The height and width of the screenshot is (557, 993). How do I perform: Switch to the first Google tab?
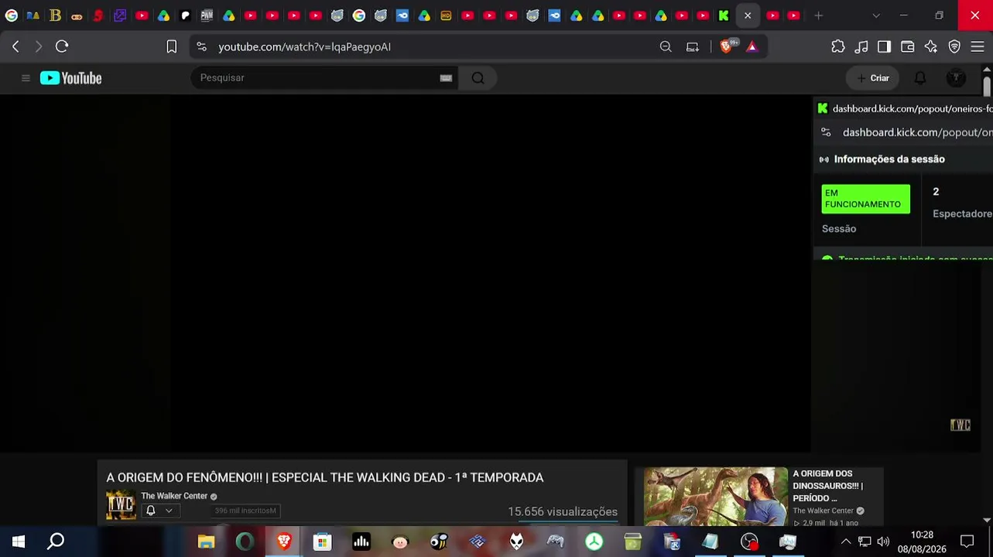coord(12,15)
